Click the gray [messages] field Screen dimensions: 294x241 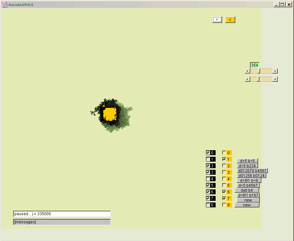[x=62, y=222]
